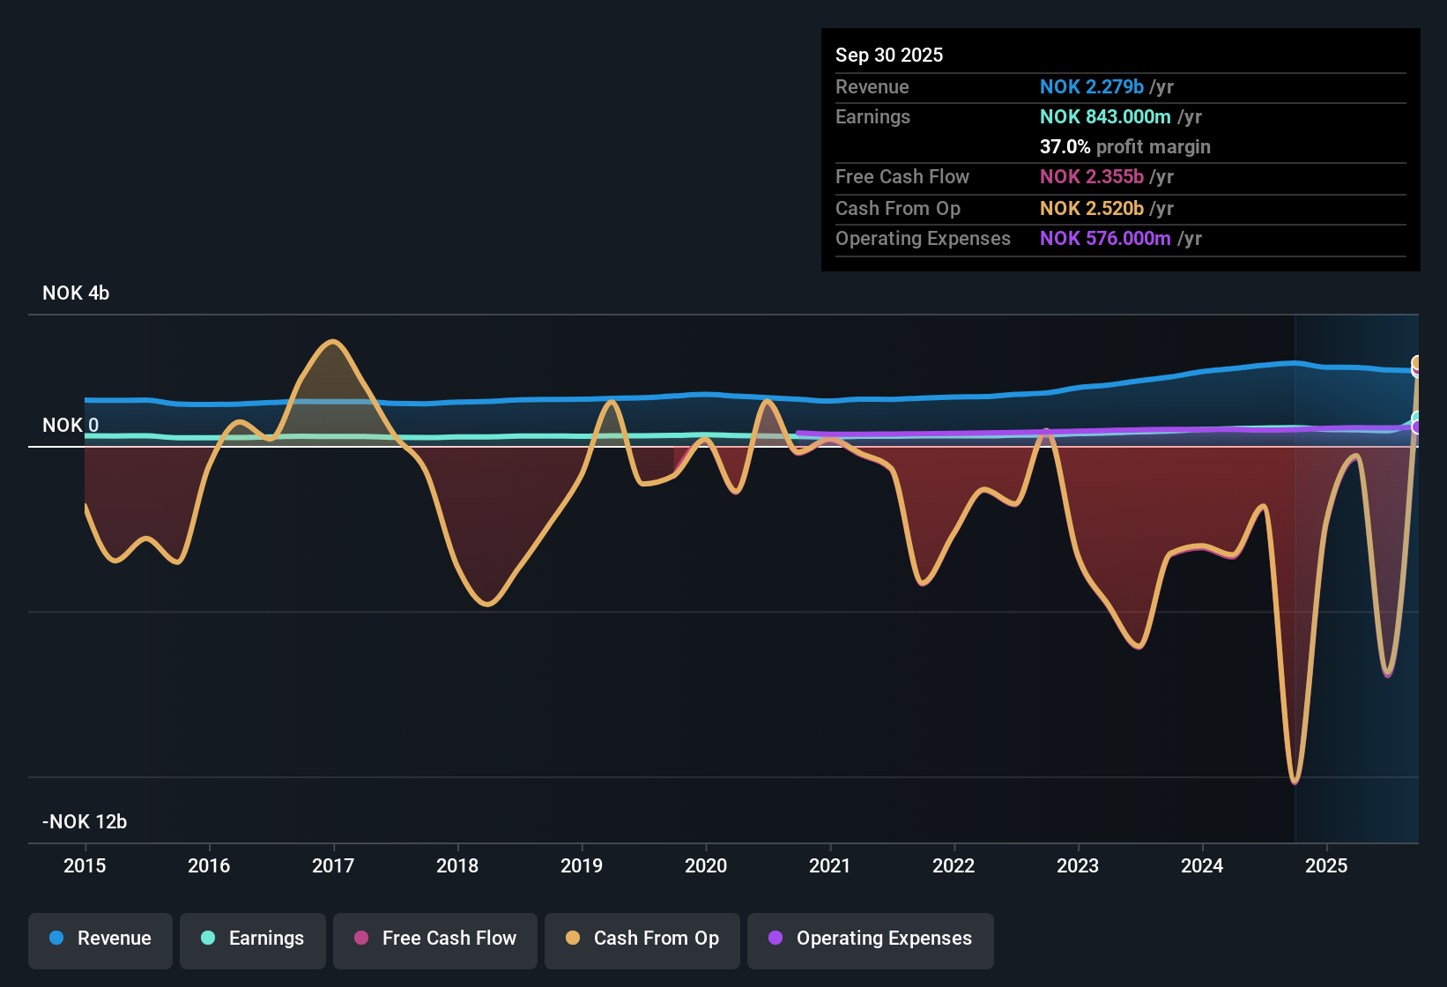Click the orange Cash From Op dot

click(x=573, y=939)
